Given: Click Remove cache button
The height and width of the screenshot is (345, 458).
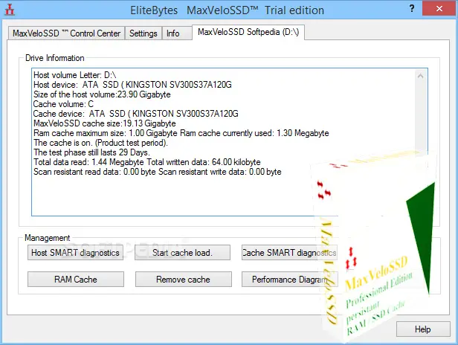Looking at the screenshot, I should tap(183, 280).
